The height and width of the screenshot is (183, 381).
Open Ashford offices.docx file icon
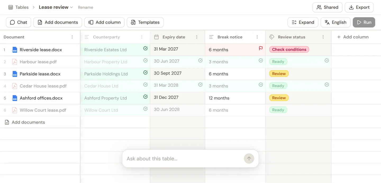(15, 98)
